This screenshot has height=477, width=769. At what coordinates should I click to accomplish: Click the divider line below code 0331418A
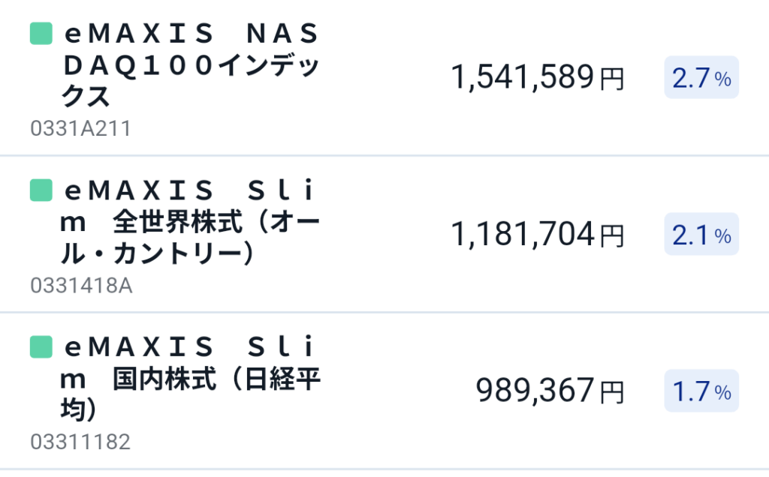(x=384, y=312)
